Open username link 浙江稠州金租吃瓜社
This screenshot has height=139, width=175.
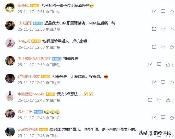click(x=34, y=59)
